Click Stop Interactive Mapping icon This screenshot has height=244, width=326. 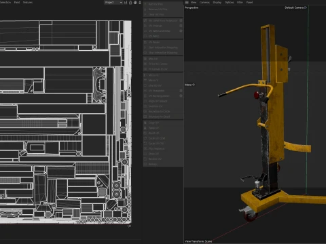coord(145,53)
